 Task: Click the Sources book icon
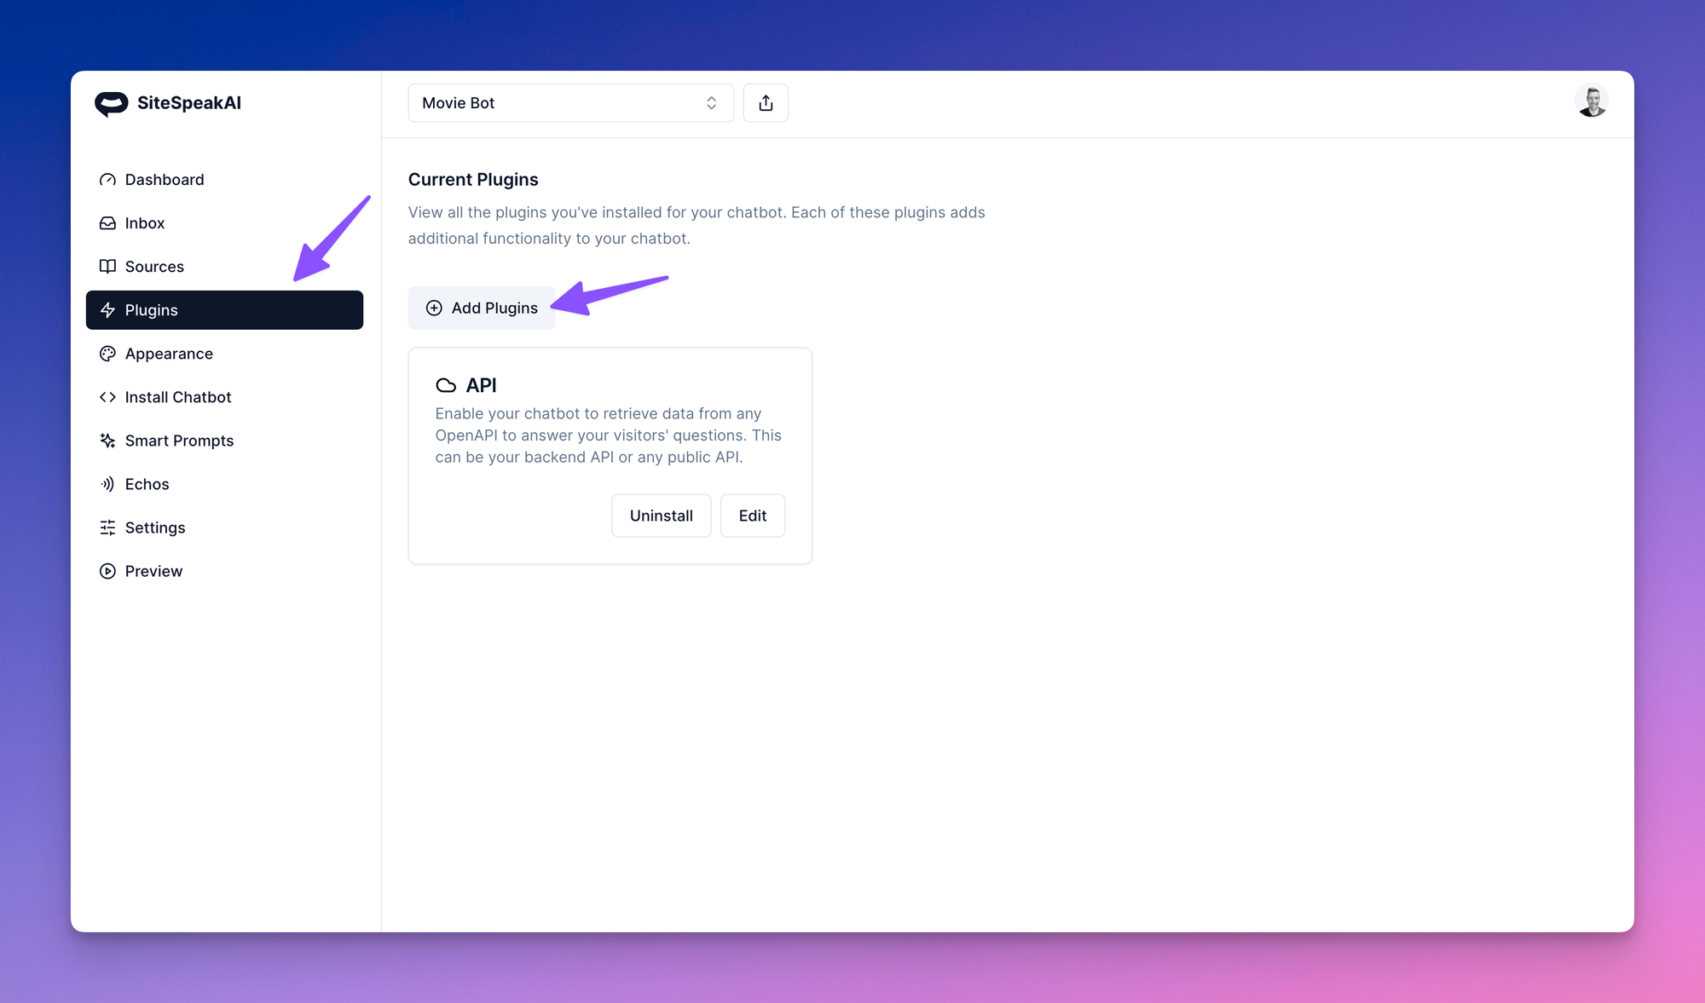(107, 267)
